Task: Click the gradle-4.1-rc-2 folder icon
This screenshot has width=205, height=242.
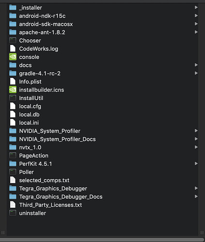Action: pos(13,74)
